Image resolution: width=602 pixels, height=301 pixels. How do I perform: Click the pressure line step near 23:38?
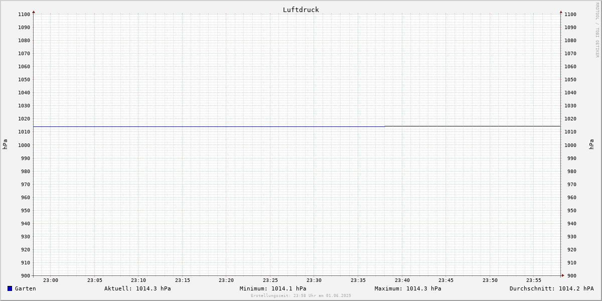(x=385, y=126)
